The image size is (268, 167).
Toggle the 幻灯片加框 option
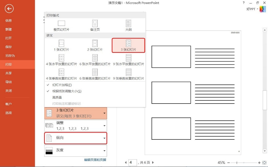point(62,85)
